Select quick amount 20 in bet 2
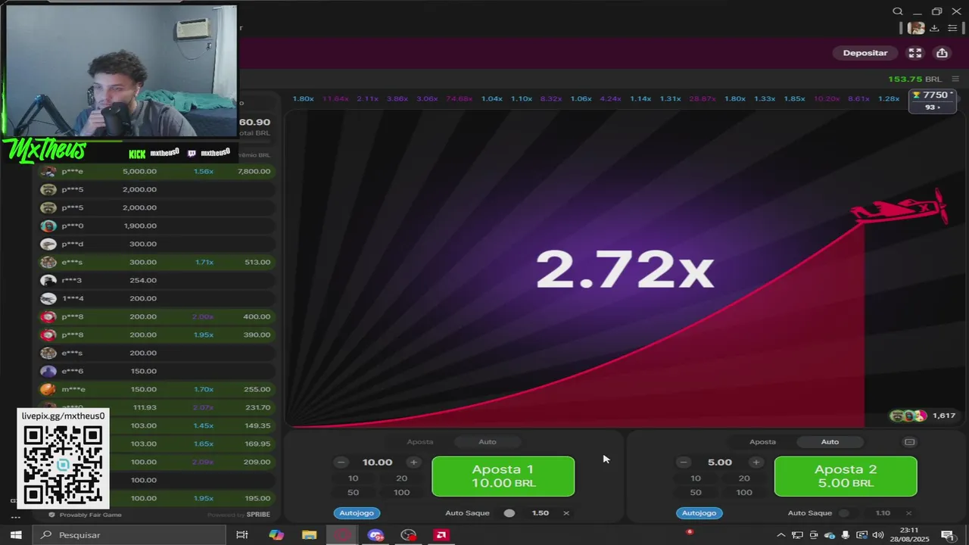969x545 pixels. point(743,478)
